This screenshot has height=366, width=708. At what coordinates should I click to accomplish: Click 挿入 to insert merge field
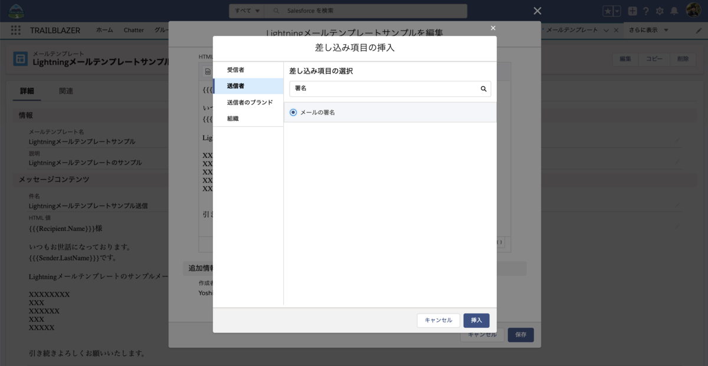476,320
